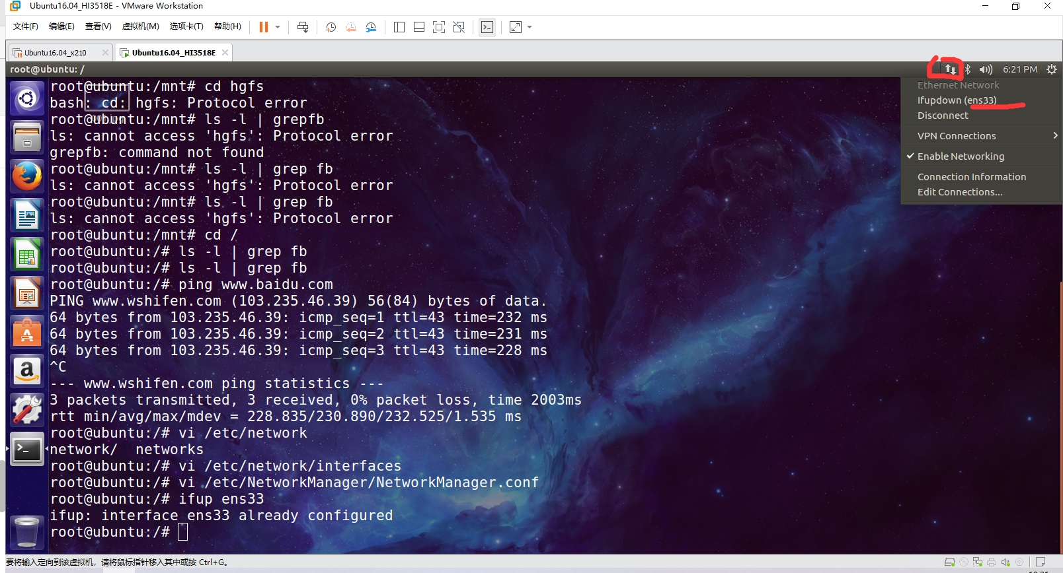The image size is (1063, 573).
Task: Click the message log note icon
Action: 1041,562
